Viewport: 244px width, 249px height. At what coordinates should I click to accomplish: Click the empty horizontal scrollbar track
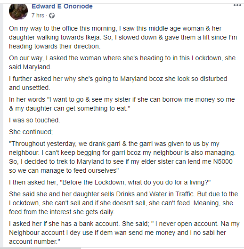pos(163,248)
